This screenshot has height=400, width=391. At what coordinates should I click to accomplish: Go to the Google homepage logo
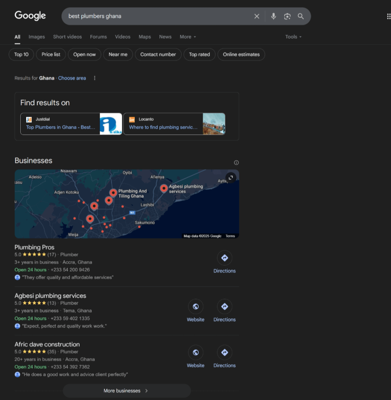click(x=30, y=16)
